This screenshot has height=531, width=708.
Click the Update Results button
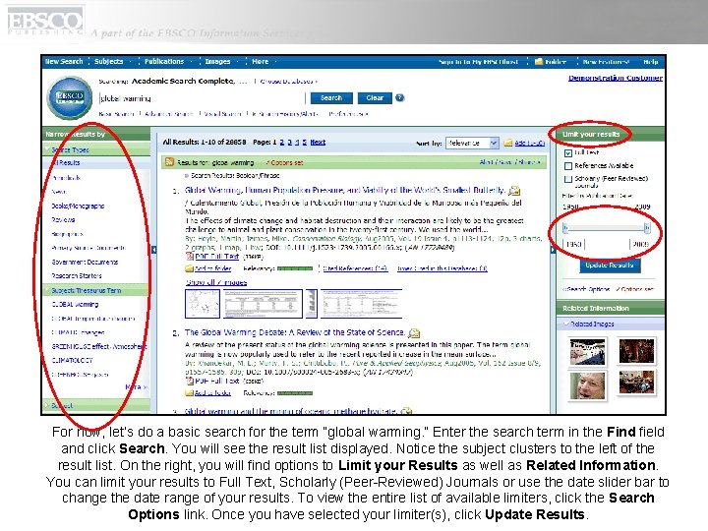(610, 265)
